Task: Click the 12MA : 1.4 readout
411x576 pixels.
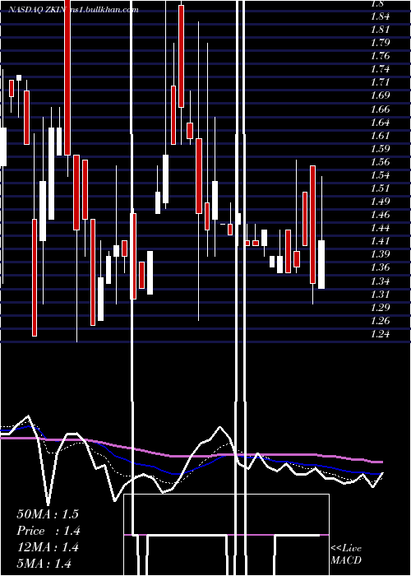Action: tap(48, 547)
